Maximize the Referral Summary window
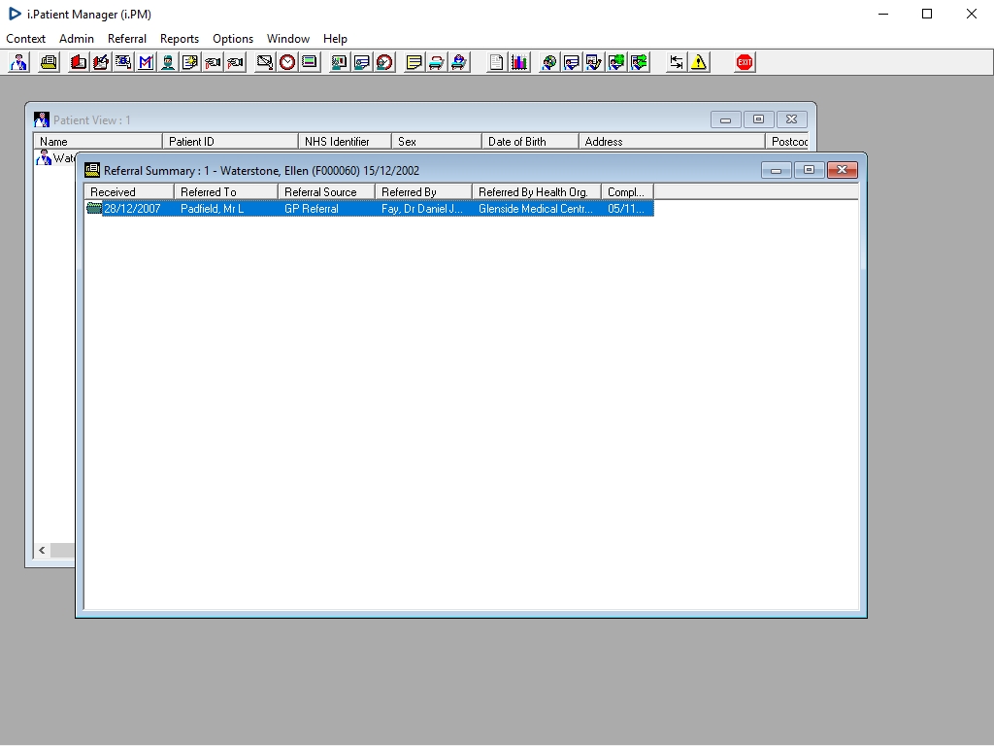 [809, 169]
